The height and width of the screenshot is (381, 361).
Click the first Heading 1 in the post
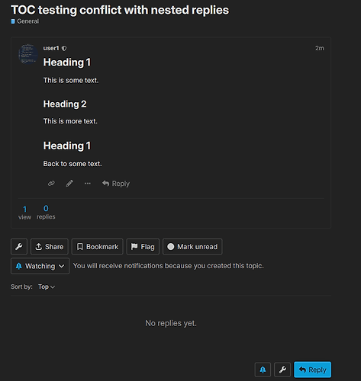(67, 62)
